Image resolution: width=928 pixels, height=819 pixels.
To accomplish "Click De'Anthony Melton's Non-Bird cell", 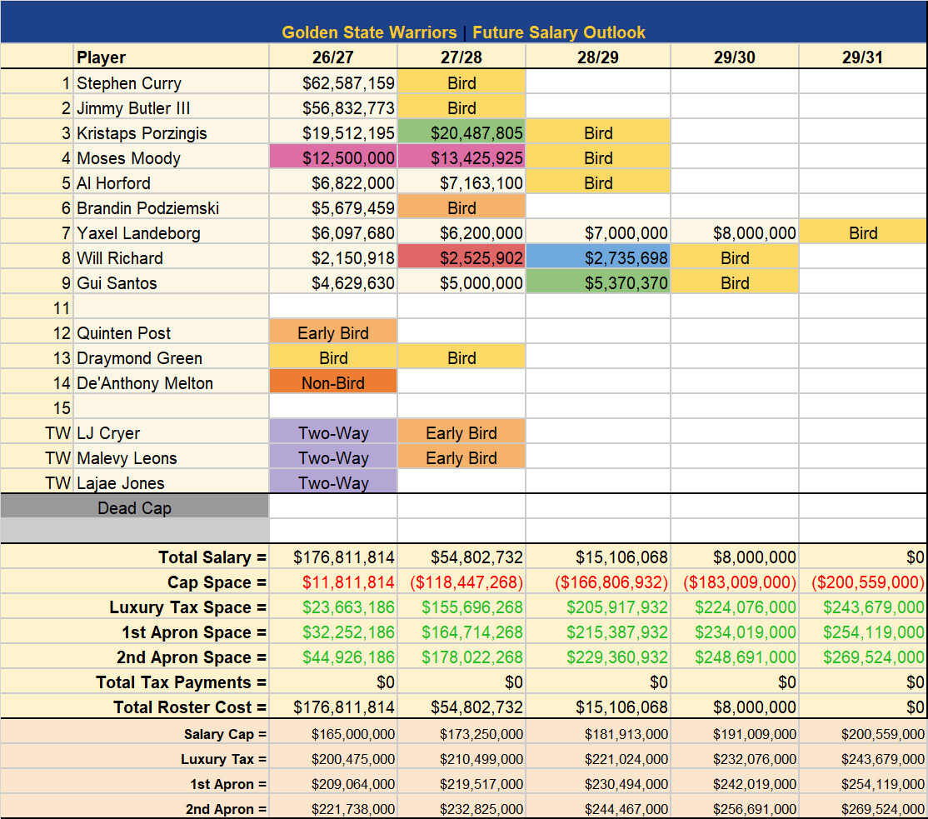I will (333, 382).
